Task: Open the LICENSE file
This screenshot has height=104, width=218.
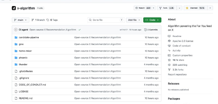Action: coord(24,92)
